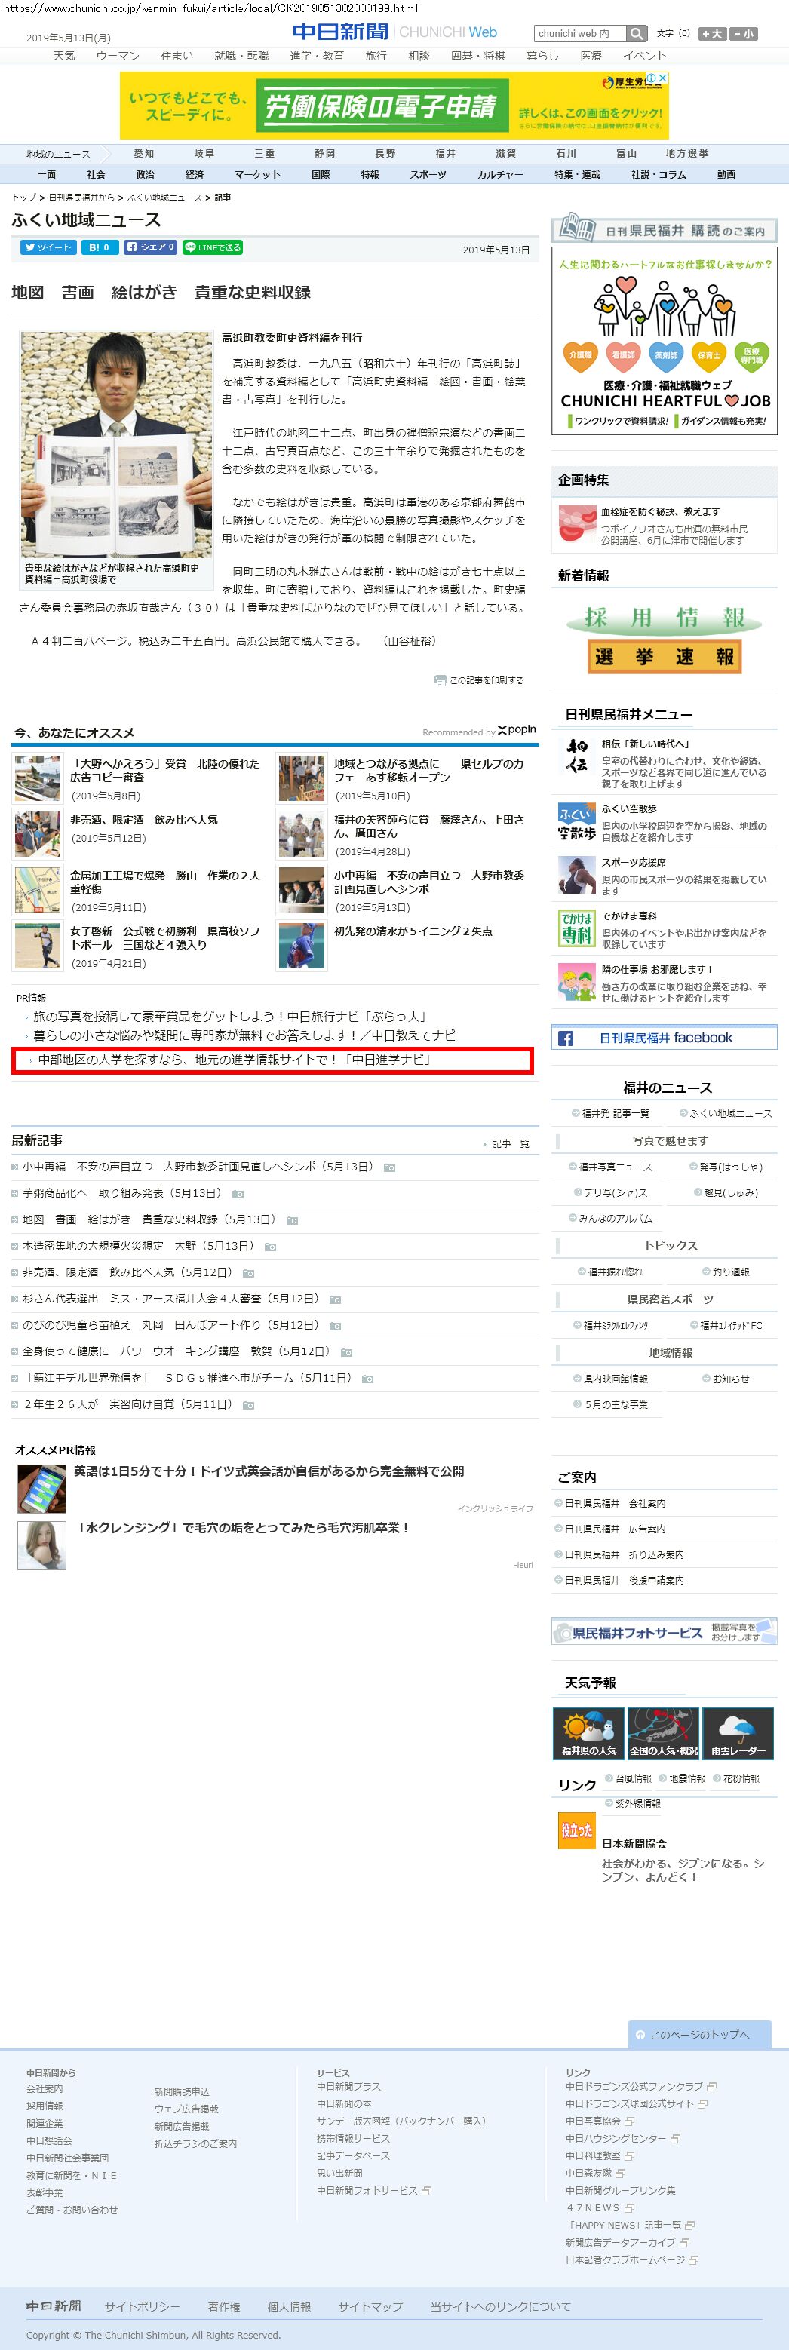Viewport: 789px width, 2350px height.
Task: Increase font size with the +大 button
Action: 712,34
